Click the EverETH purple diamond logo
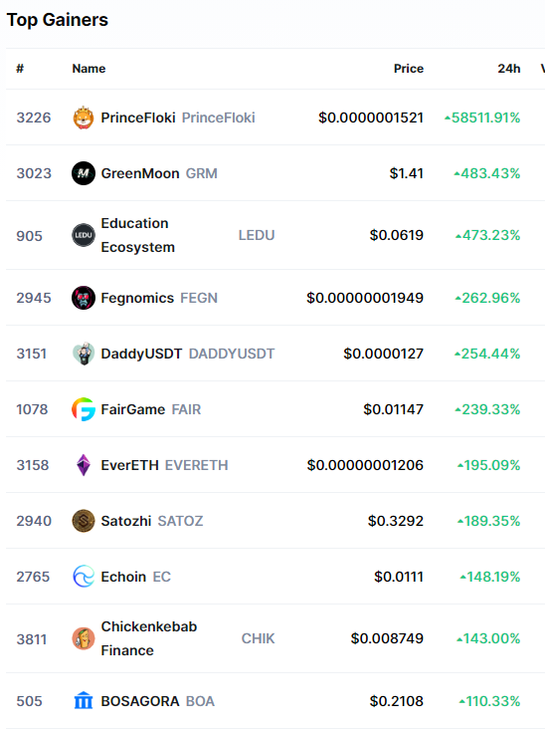The height and width of the screenshot is (729, 545). tap(84, 465)
